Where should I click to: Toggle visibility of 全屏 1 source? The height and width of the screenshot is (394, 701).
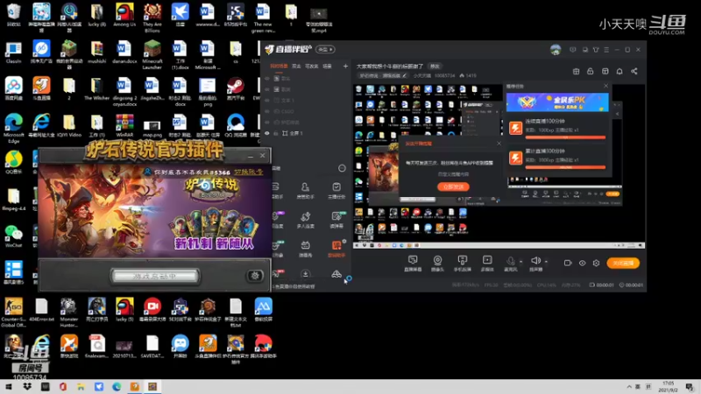tap(267, 133)
